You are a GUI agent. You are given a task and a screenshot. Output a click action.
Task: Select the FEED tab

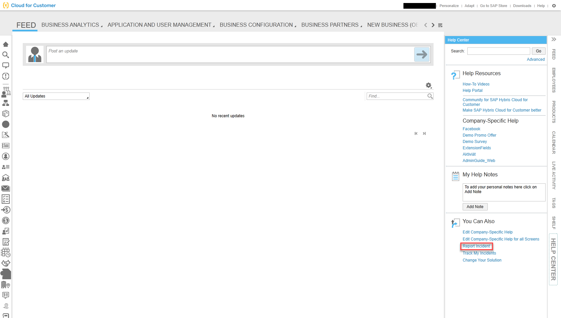(x=26, y=25)
